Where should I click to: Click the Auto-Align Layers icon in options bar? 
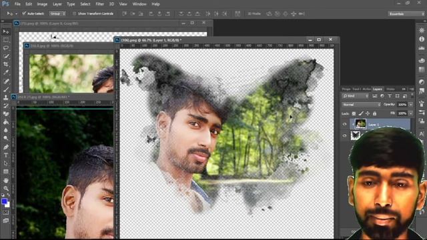(x=238, y=13)
